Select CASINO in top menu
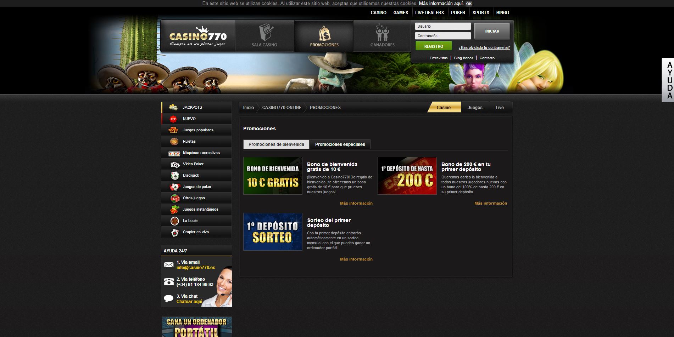The width and height of the screenshot is (674, 337). click(378, 12)
